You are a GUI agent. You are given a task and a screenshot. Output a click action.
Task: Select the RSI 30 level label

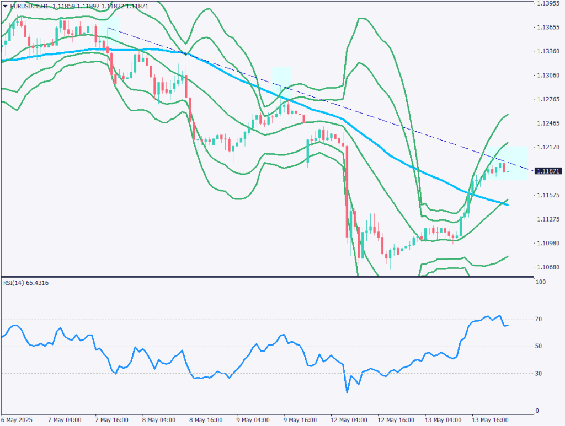point(539,374)
